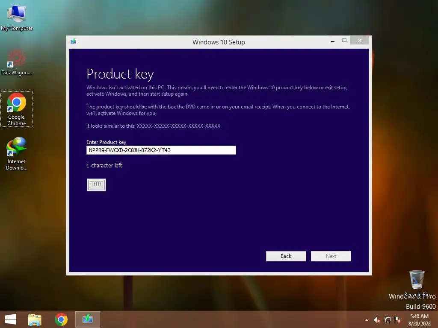
Task: Maximize the Windows 10 Setup window
Action: [344, 41]
